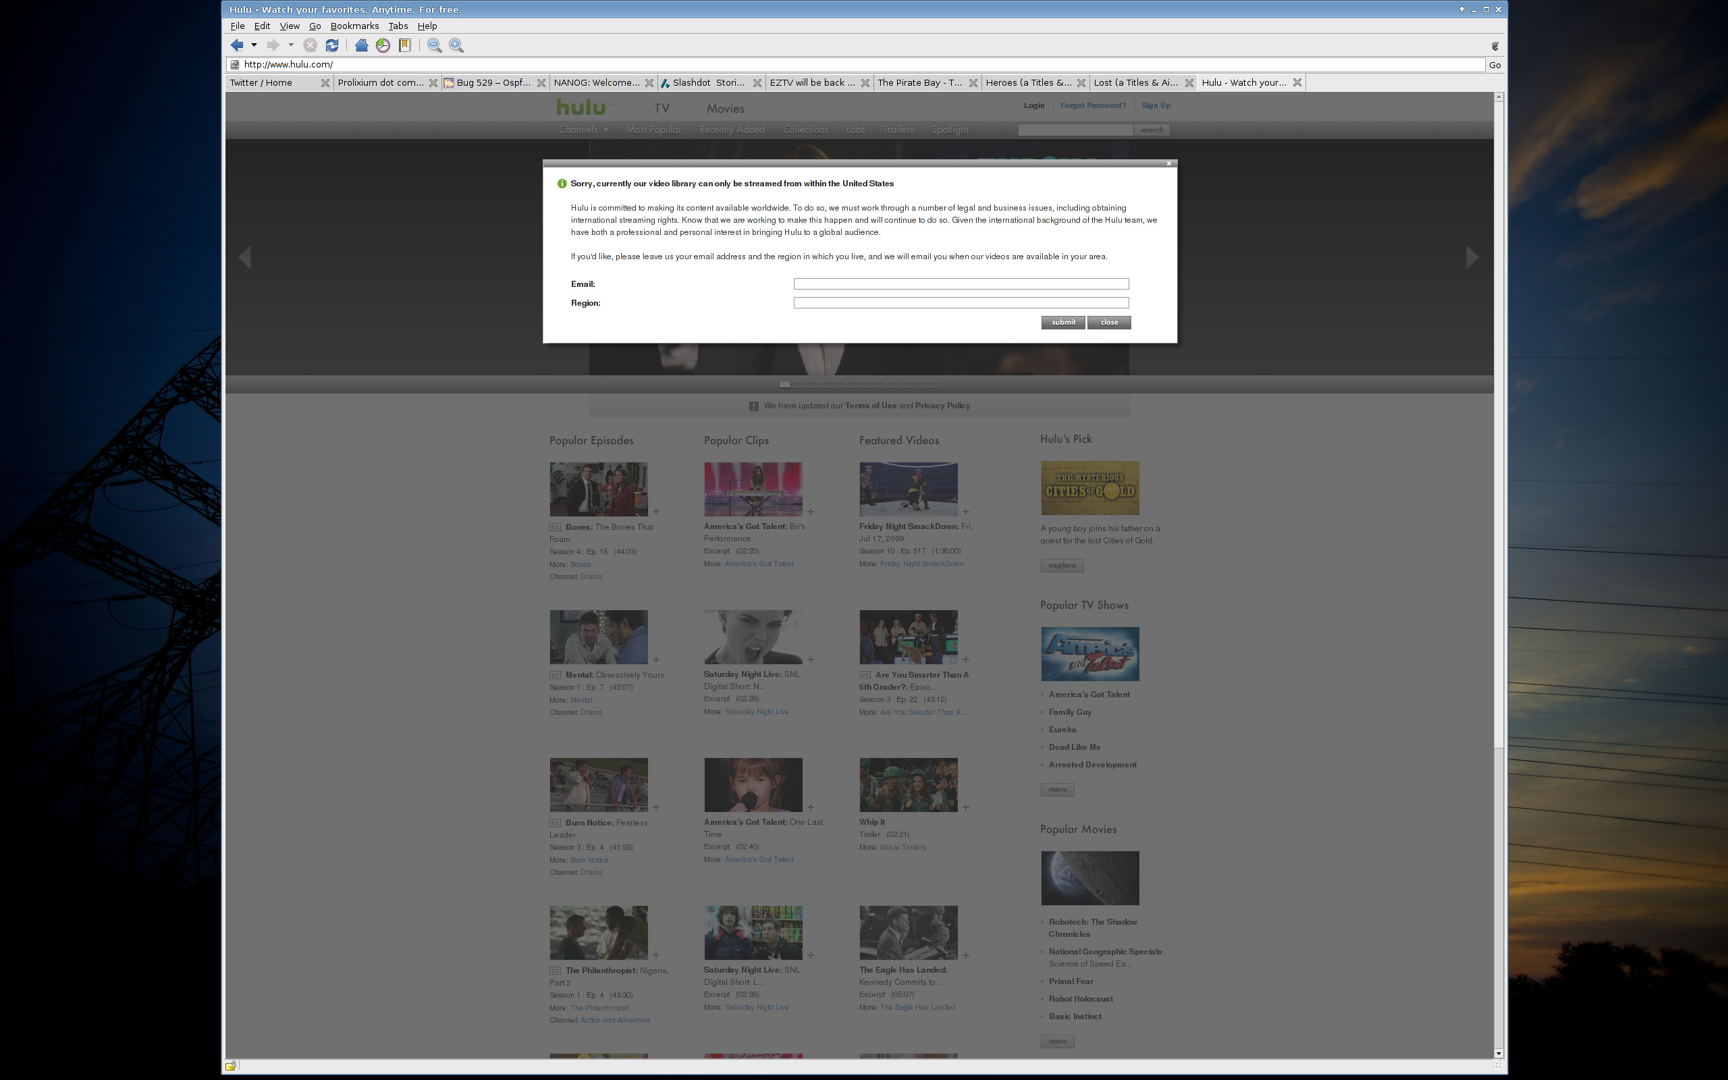Screen dimensions: 1728x1080
Task: Click the Region input field
Action: pyautogui.click(x=961, y=303)
